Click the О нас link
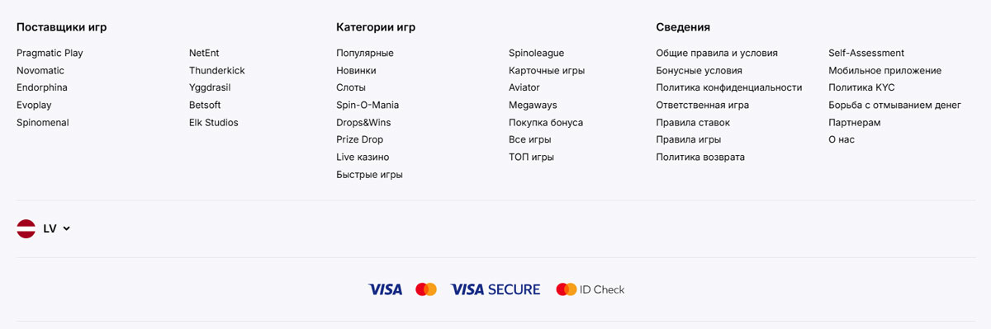This screenshot has height=329, width=991. (x=842, y=139)
